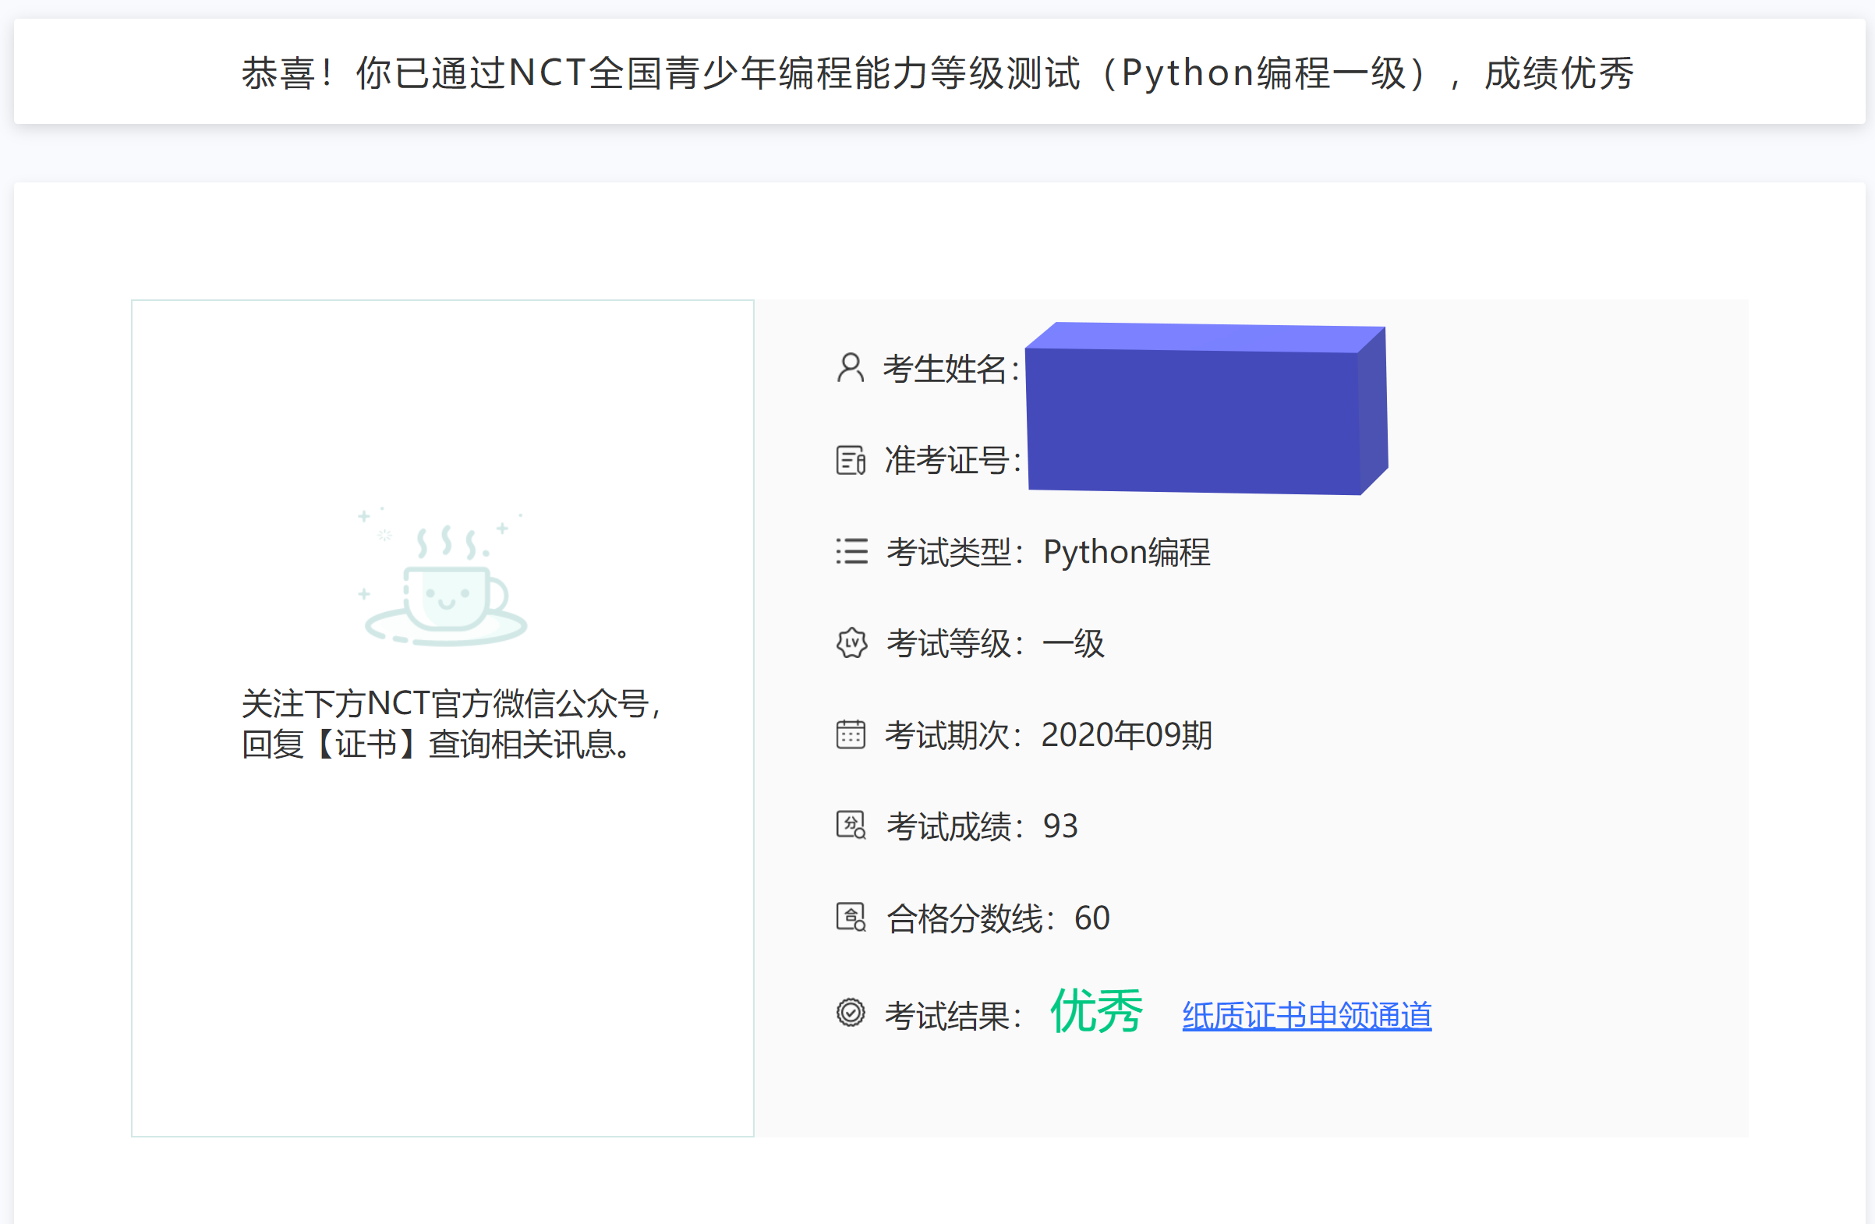The height and width of the screenshot is (1224, 1875).
Task: Click the congratulation banner starting with 恭喜
Action: pyautogui.click(x=939, y=73)
